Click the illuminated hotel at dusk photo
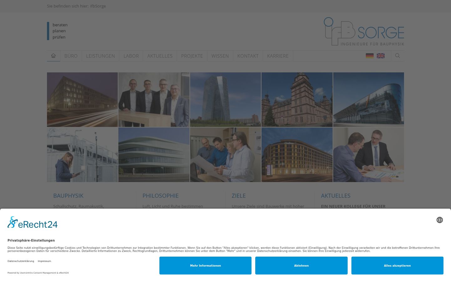The height and width of the screenshot is (282, 451). pyautogui.click(x=297, y=155)
